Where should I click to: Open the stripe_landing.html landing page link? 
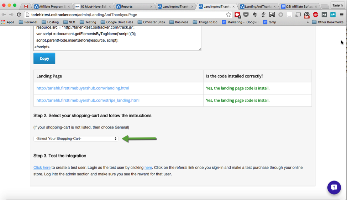(88, 100)
